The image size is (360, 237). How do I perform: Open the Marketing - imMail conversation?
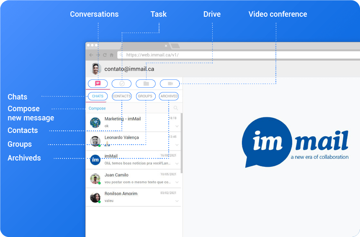tap(133, 122)
